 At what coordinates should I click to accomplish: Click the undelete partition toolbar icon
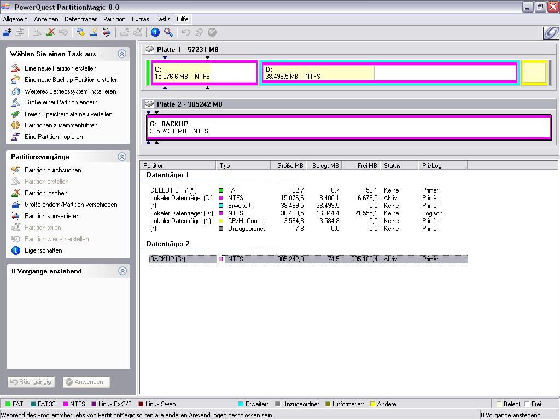(63, 32)
